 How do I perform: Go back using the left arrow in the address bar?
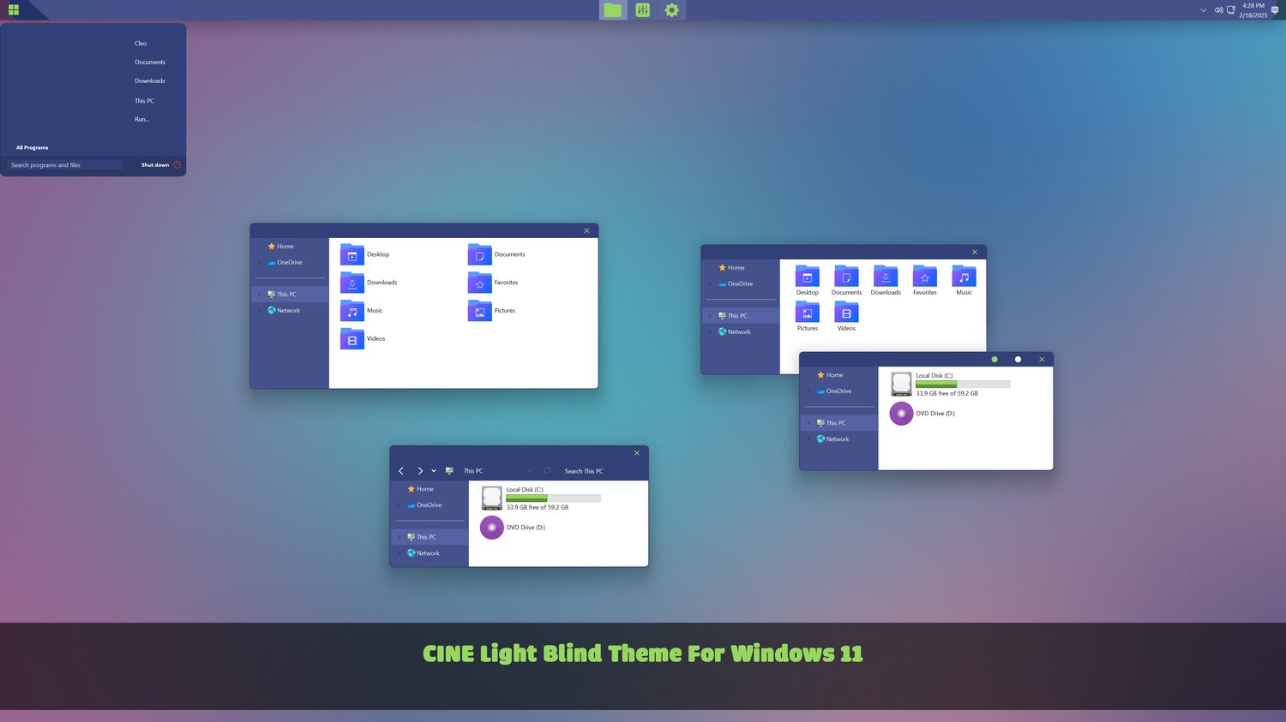(x=401, y=471)
